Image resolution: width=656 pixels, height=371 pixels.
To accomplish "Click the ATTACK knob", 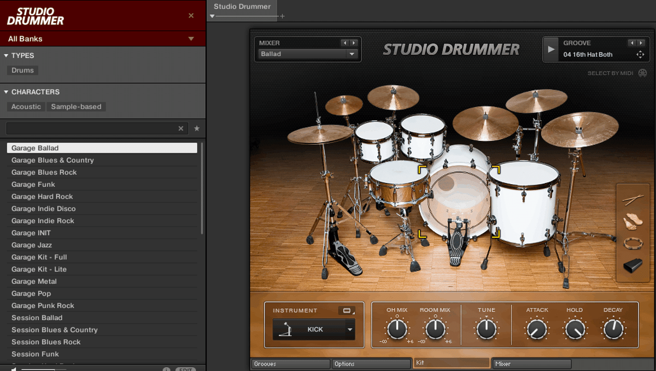I will tap(537, 329).
